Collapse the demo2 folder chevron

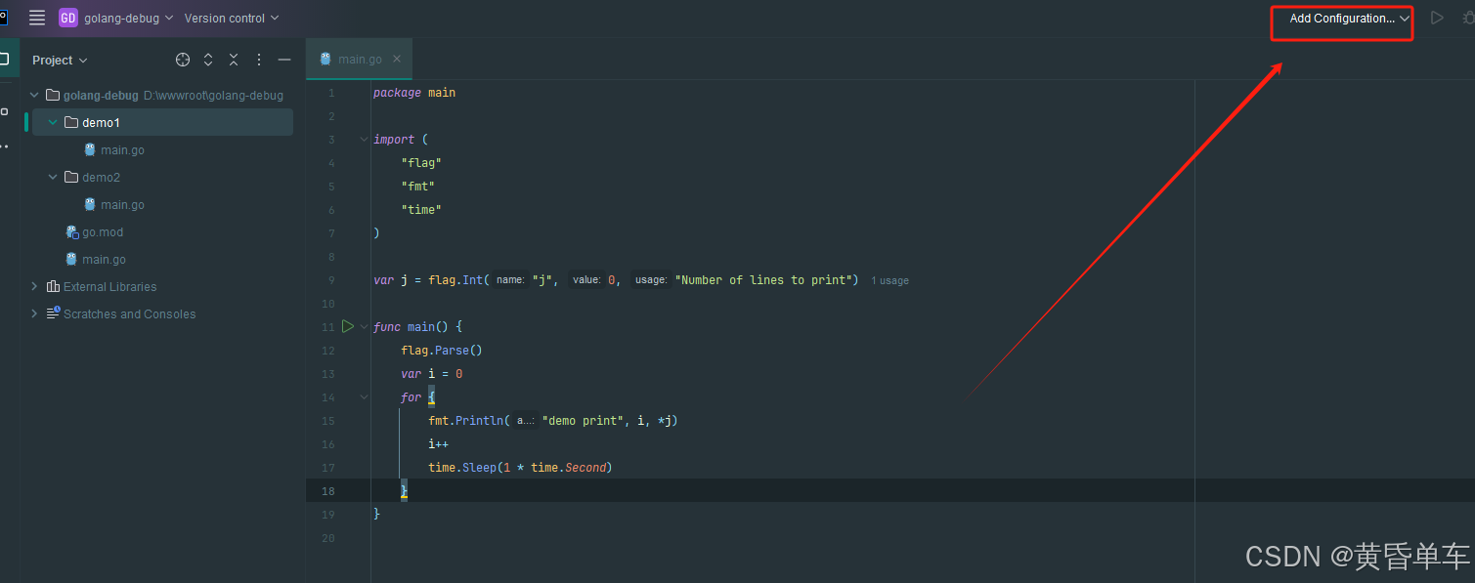(53, 178)
